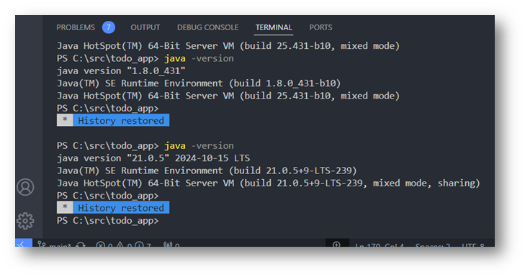
Task: Click the java version "21.0.5" 2024-10-15 LTS line
Action: [x=153, y=158]
